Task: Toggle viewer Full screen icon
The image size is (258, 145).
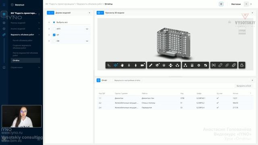Action: click(x=206, y=65)
